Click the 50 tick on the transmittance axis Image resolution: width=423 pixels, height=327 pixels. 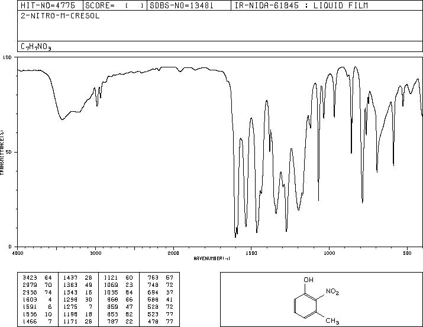(9, 152)
